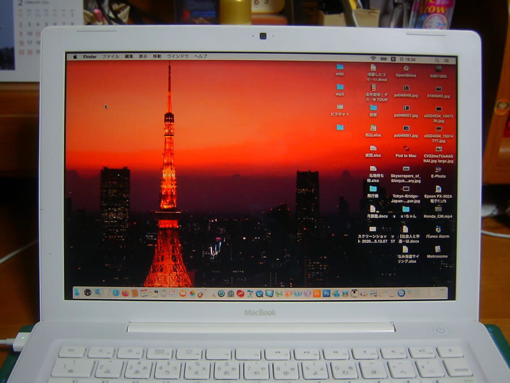Open Spotlight search magnifier icon
Viewport: 510px width, 383px height.
[437, 60]
